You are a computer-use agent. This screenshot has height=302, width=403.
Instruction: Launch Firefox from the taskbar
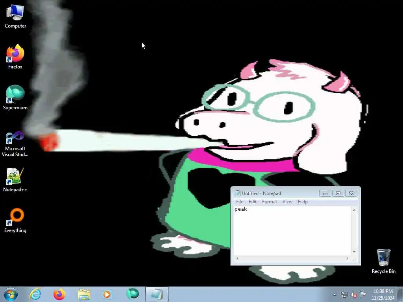pos(59,294)
